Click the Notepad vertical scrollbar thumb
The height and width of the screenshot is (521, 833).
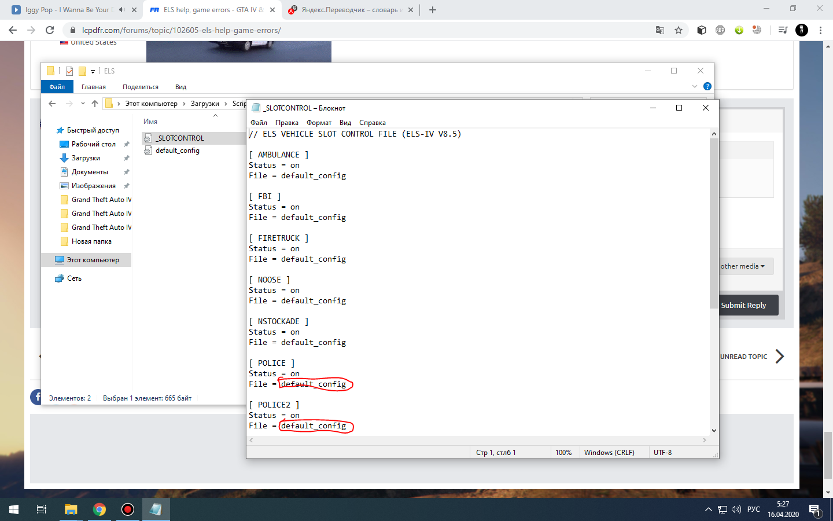click(714, 223)
